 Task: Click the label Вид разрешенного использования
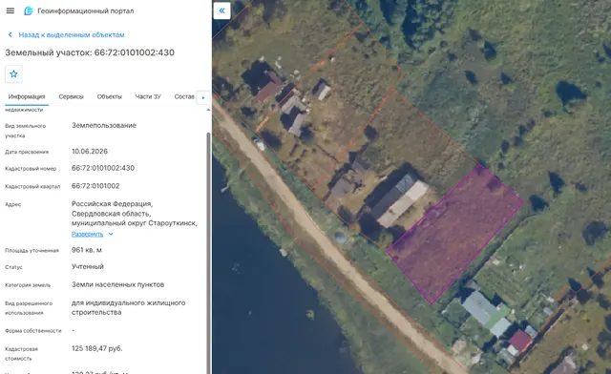pos(29,308)
